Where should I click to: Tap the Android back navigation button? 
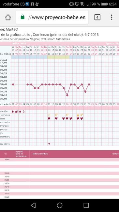pos(33,205)
